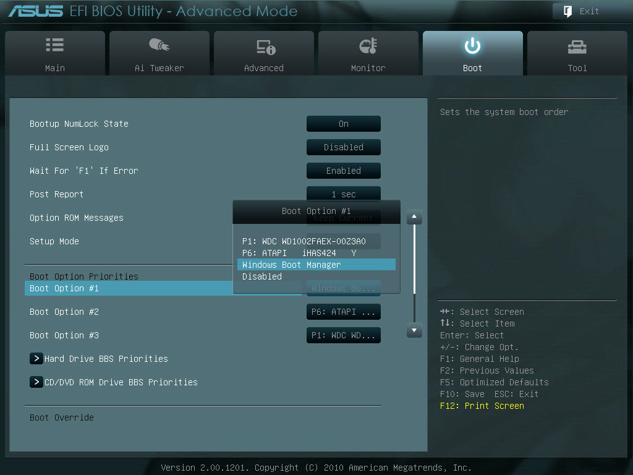Click the F12: Print Screen hint

482,406
